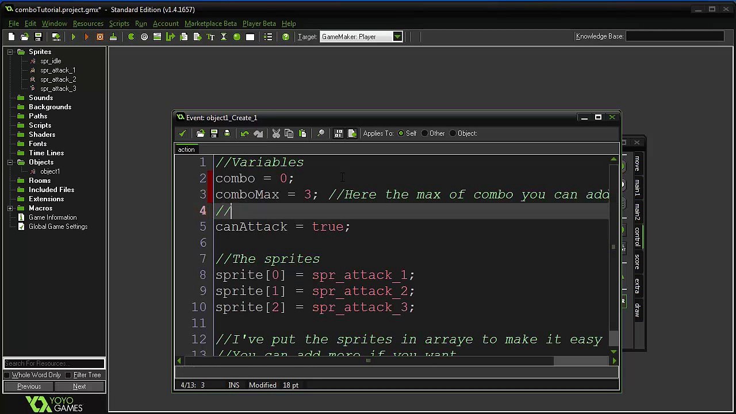Save code to file in the editor toolbar
The width and height of the screenshot is (736, 414).
pos(214,133)
